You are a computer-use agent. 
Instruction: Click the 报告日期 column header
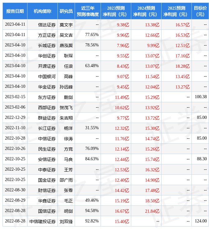pyautogui.click(x=15, y=11)
